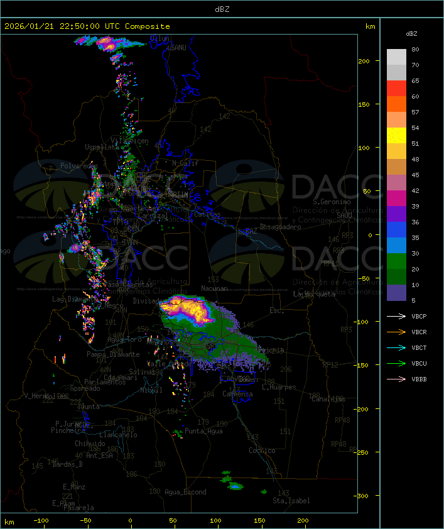
Task: Click the 'Pasarela' map label
Action: [79, 508]
